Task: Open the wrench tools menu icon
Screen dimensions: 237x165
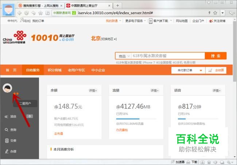Action: click(x=231, y=13)
